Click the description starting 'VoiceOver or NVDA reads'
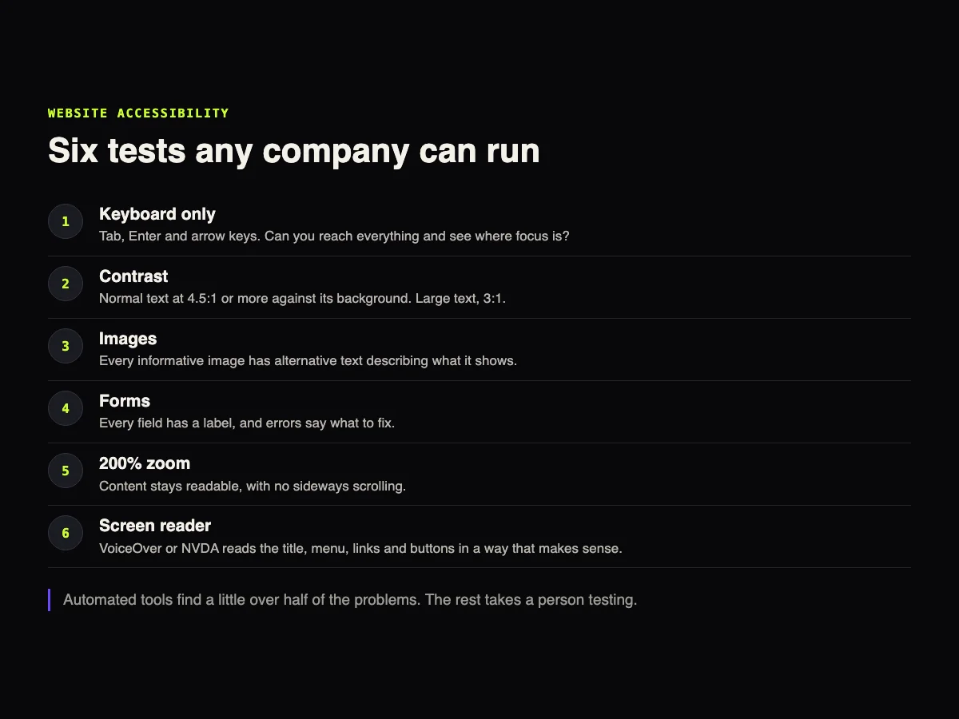 coord(360,548)
